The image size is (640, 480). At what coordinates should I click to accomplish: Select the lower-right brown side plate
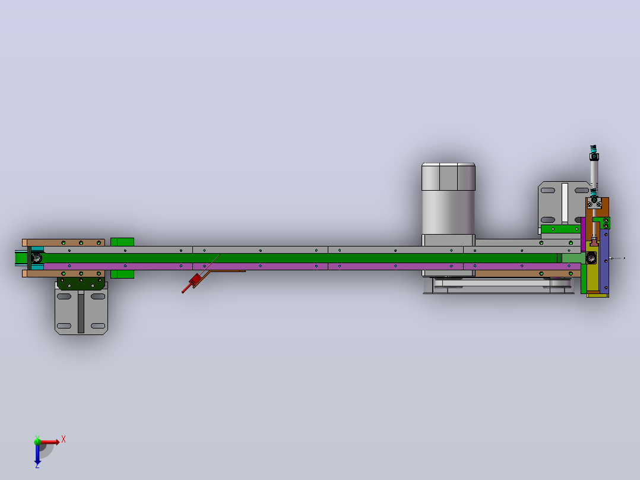527,273
